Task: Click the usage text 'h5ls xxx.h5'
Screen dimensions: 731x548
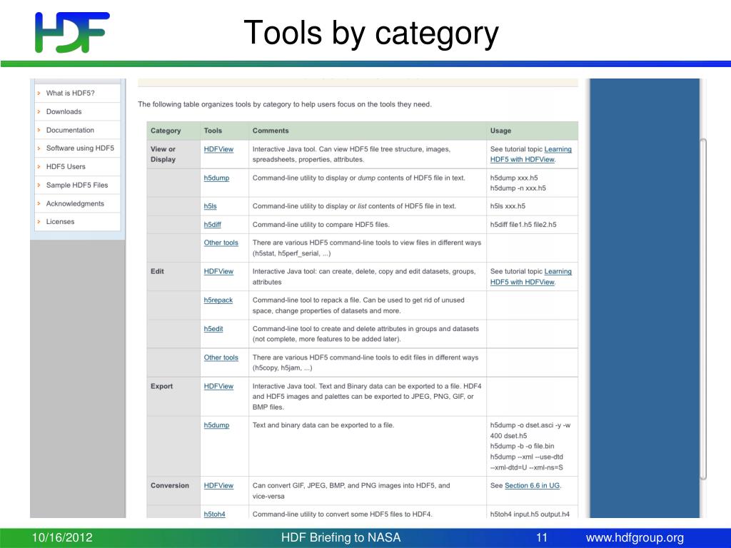Action: click(508, 206)
